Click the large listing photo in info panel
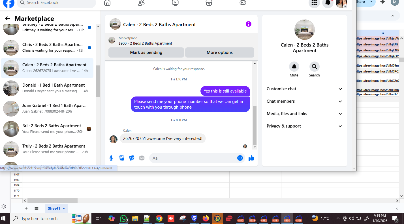 (305, 30)
